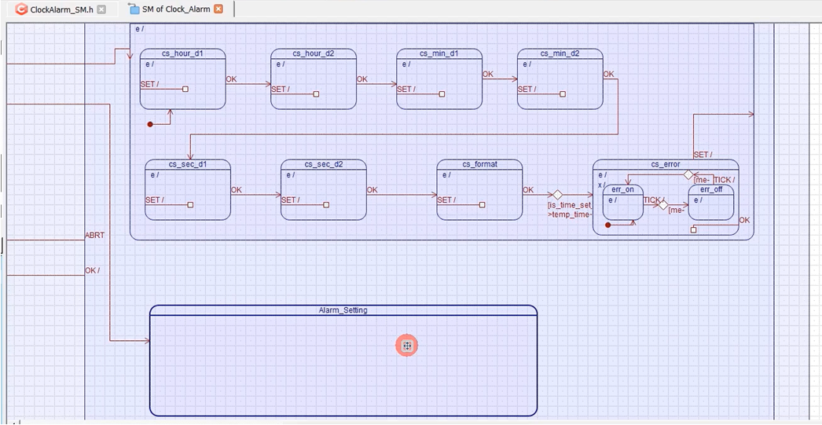Select the cs_sec_d2 state title
Image resolution: width=822 pixels, height=425 pixels.
click(x=324, y=164)
